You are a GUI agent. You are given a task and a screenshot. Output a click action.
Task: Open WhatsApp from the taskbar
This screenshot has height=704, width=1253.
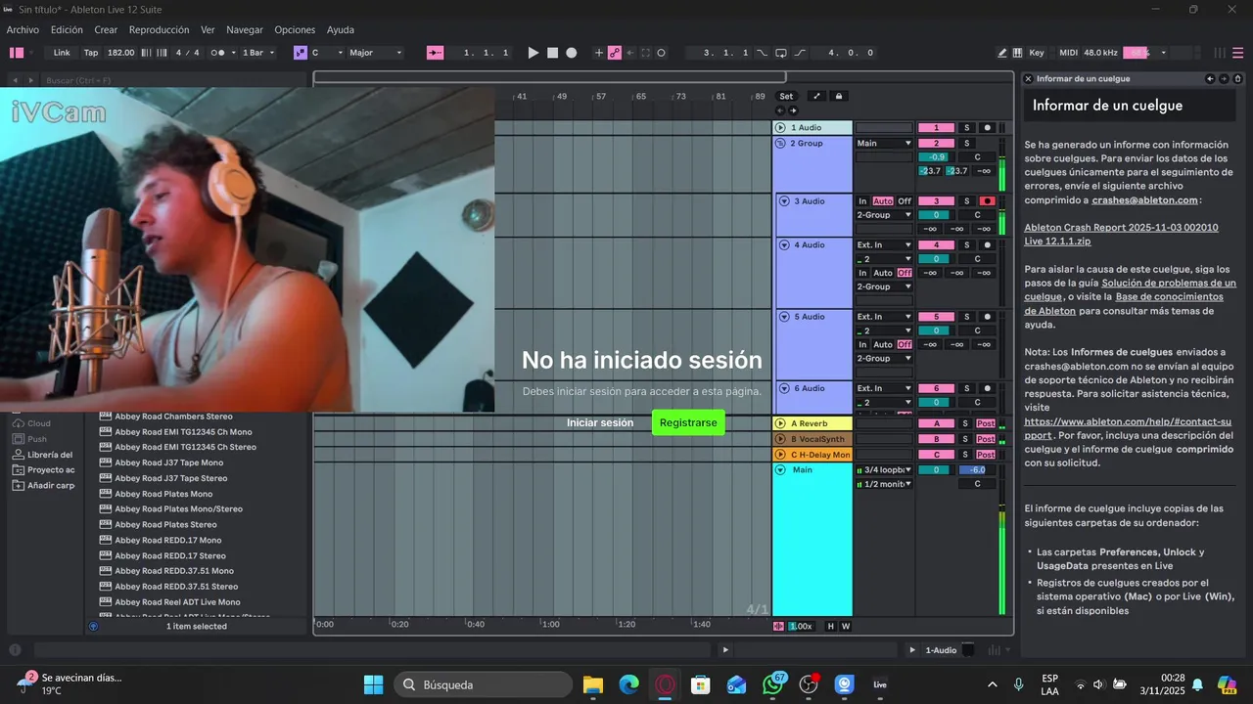click(773, 684)
